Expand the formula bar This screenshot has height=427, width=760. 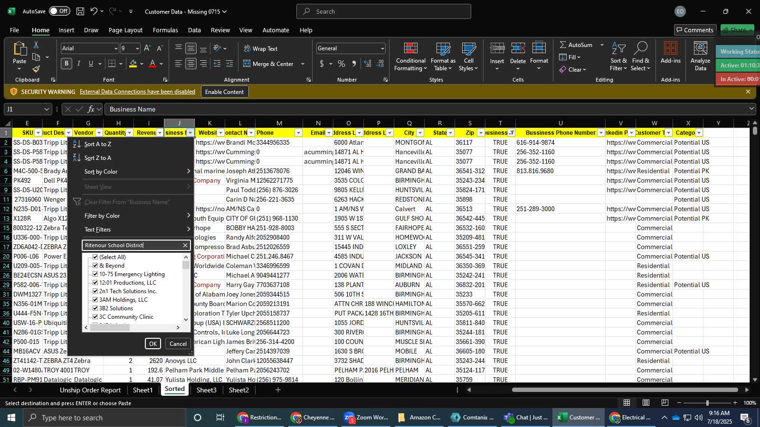click(x=751, y=109)
